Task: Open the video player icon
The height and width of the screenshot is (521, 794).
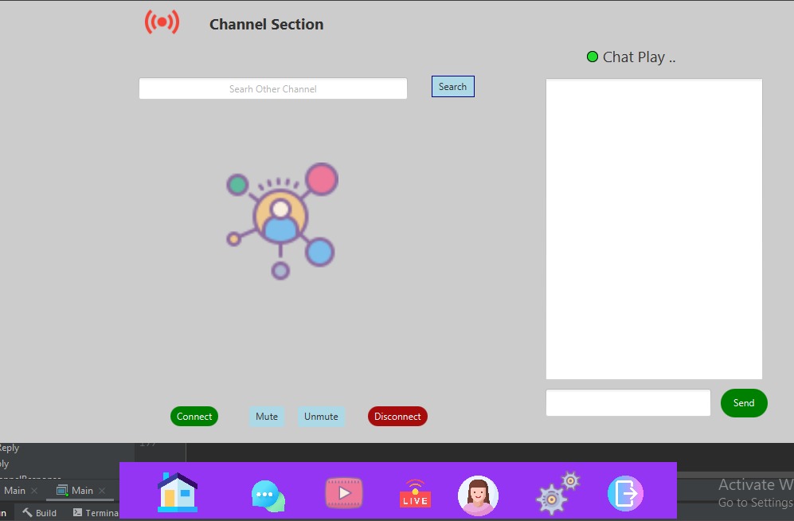Action: [343, 492]
